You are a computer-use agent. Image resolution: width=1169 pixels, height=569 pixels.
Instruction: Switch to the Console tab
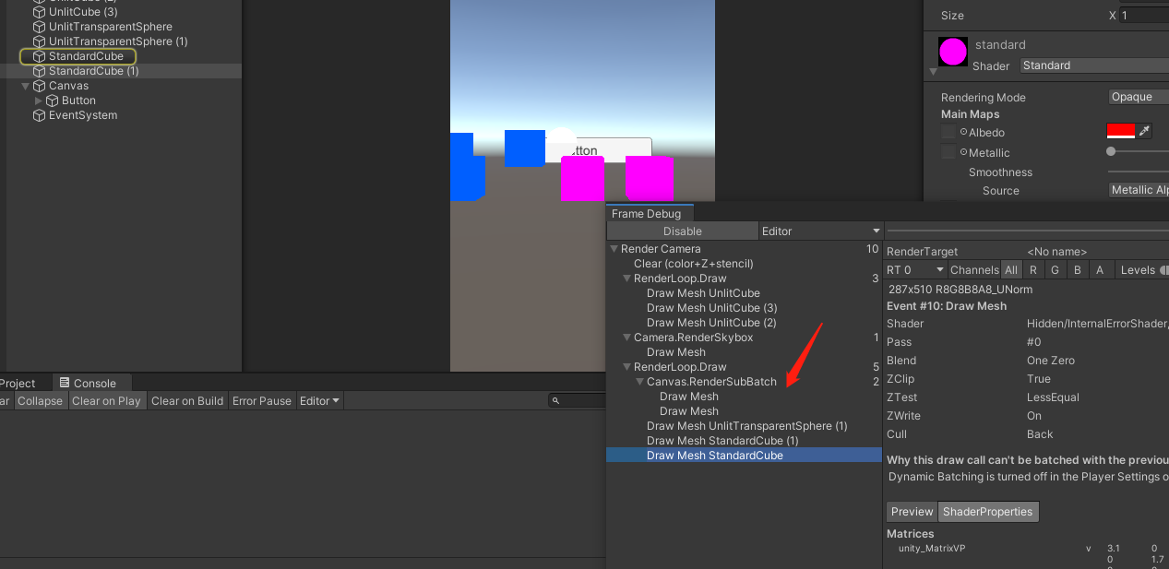(x=94, y=383)
